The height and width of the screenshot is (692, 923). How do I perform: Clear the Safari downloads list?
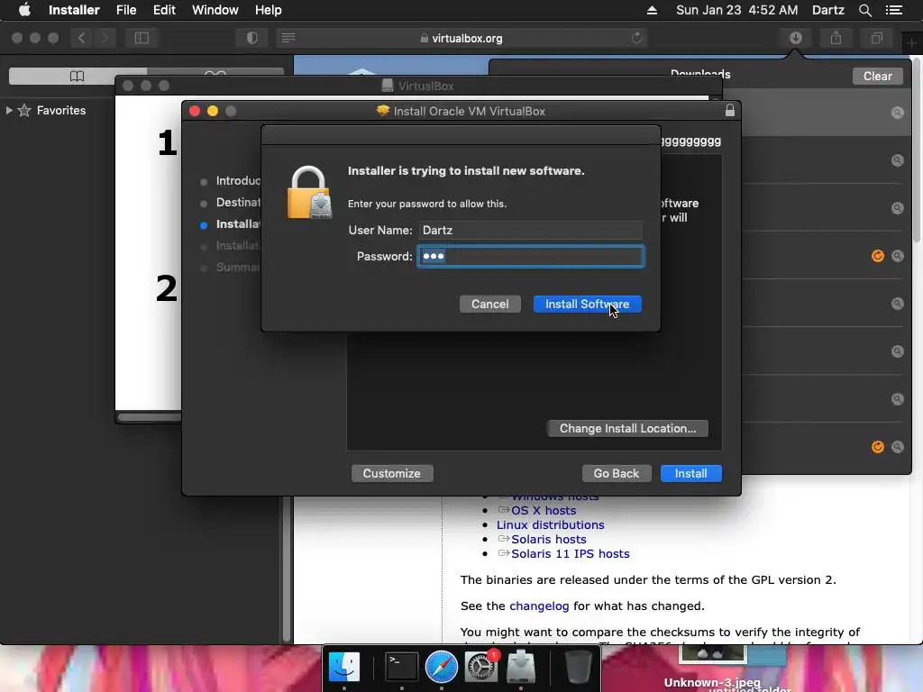click(877, 76)
